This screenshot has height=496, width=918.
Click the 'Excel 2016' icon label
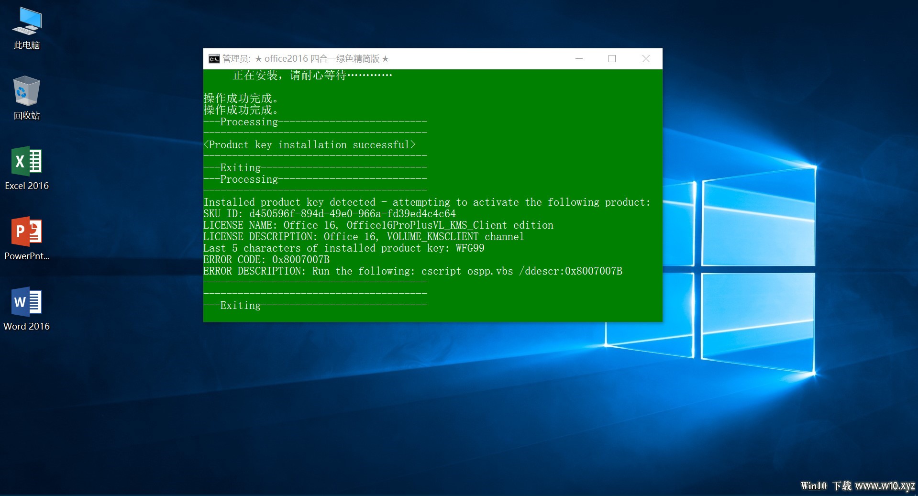[27, 186]
